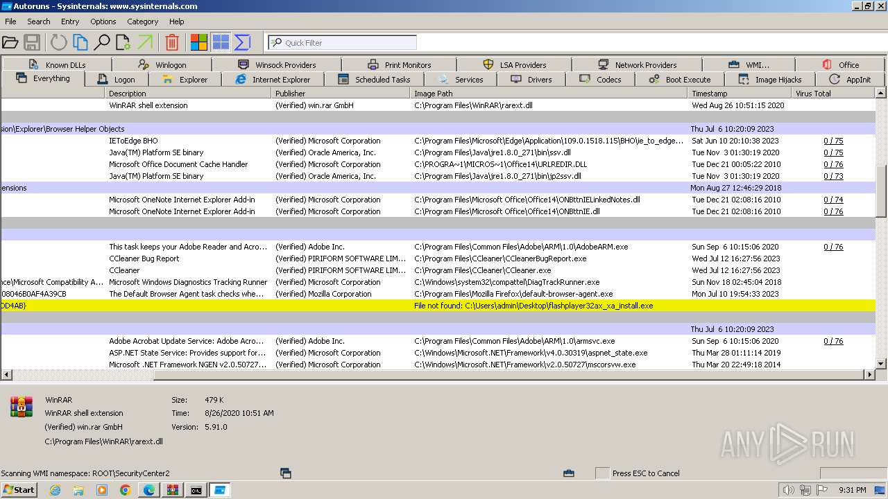
Task: Sort by the Publisher column header
Action: point(341,93)
